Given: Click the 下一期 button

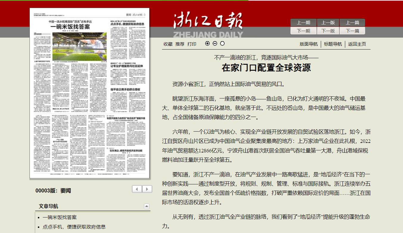Looking at the screenshot, I should coord(303,31).
